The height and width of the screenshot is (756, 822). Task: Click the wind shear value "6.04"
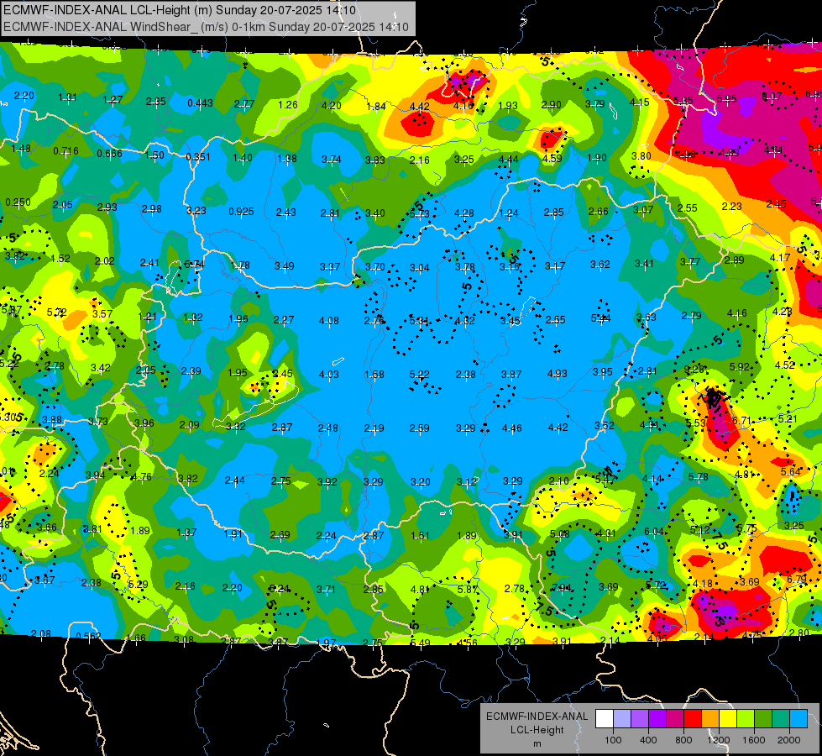pos(654,532)
